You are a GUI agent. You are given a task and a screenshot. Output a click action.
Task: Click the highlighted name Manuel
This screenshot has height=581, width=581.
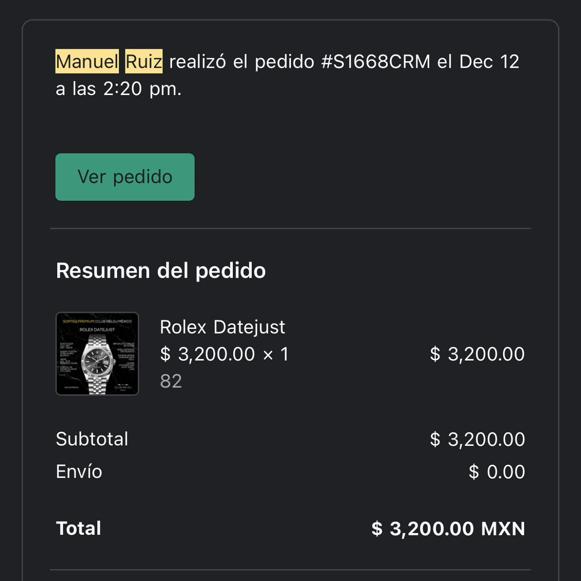(x=87, y=62)
